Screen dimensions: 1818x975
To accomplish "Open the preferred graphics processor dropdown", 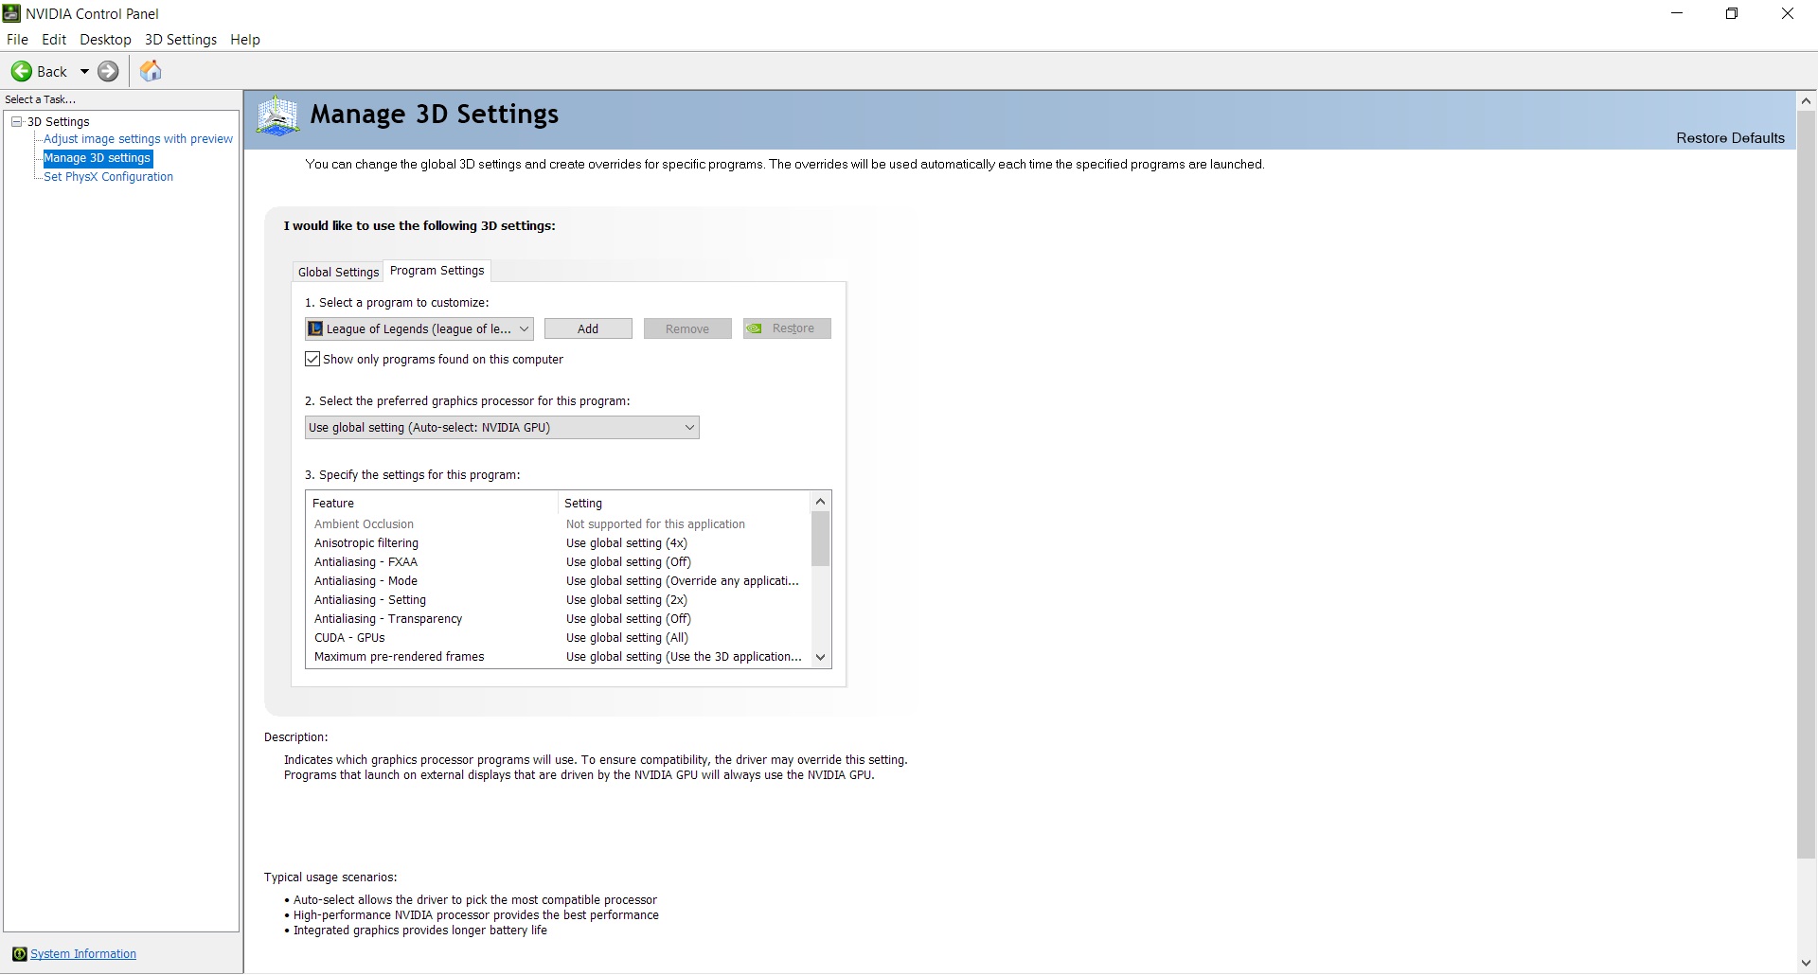I will (502, 428).
